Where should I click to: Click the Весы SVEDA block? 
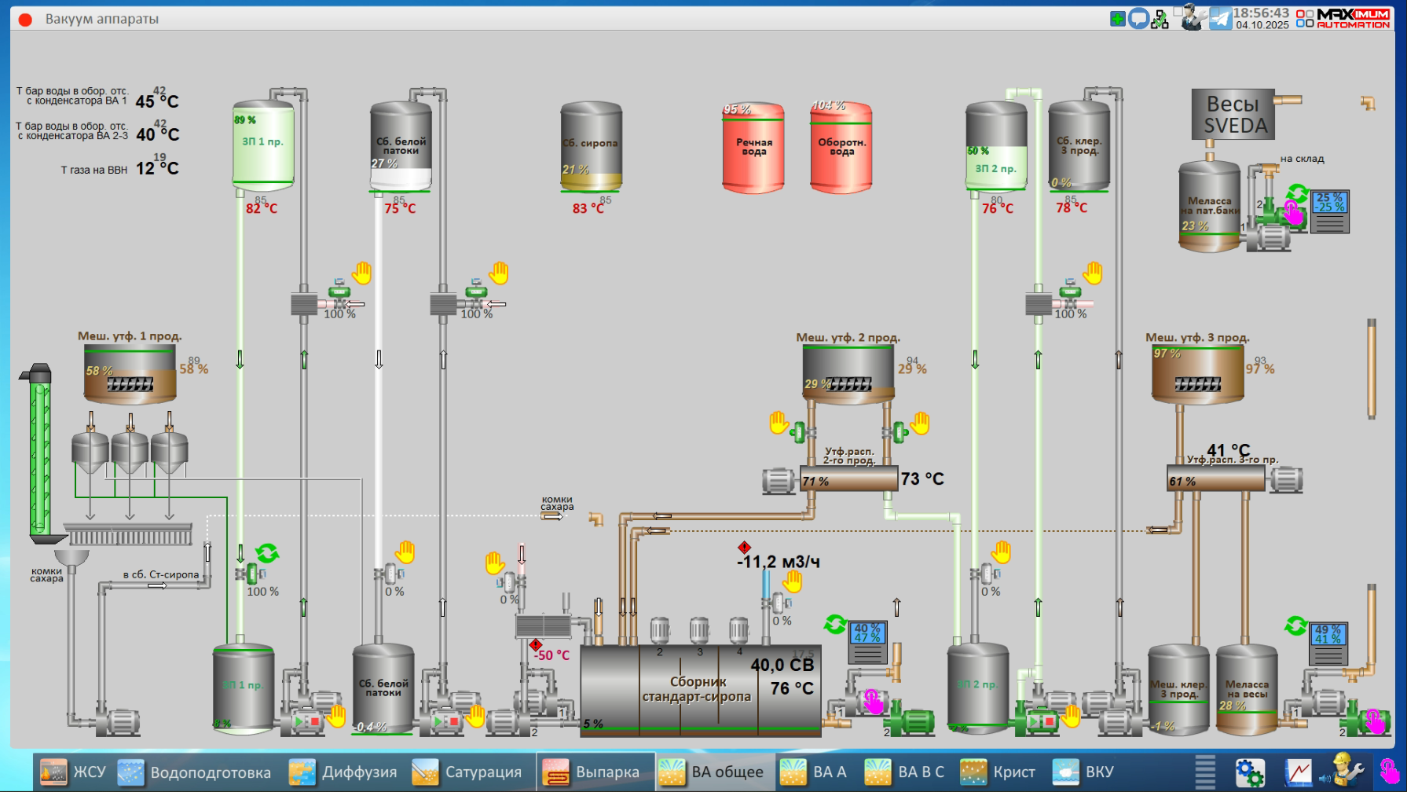[1233, 115]
